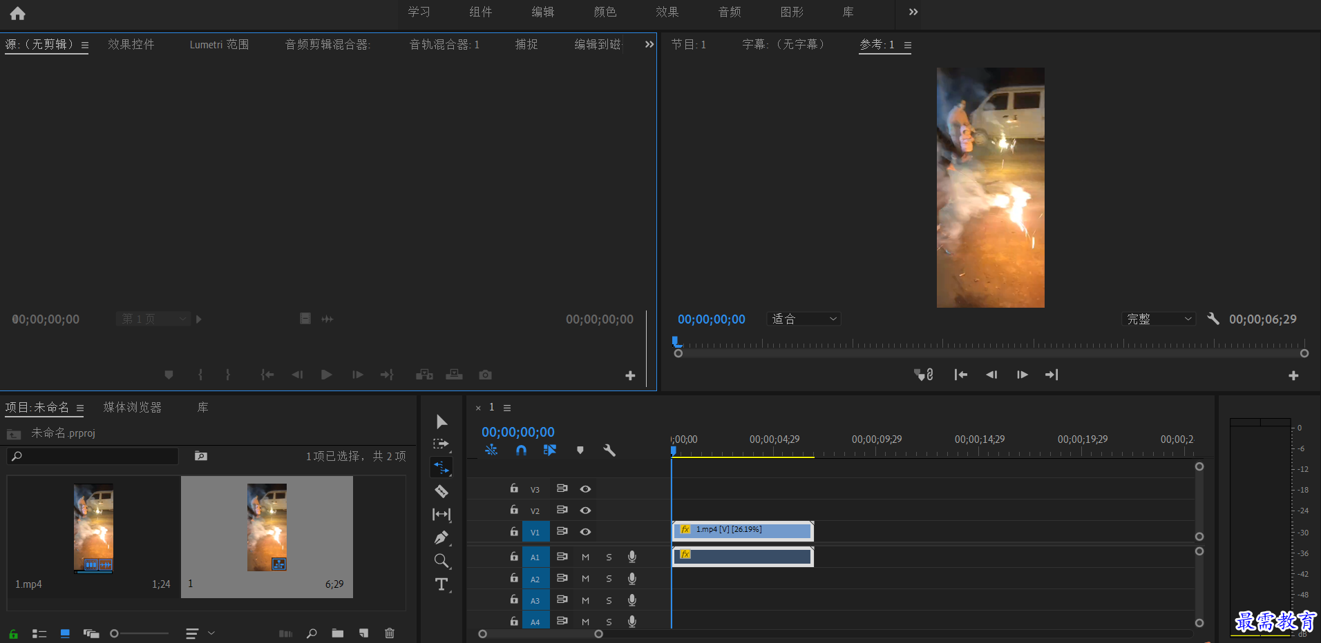Open Program monitor settings wrench

point(1213,319)
